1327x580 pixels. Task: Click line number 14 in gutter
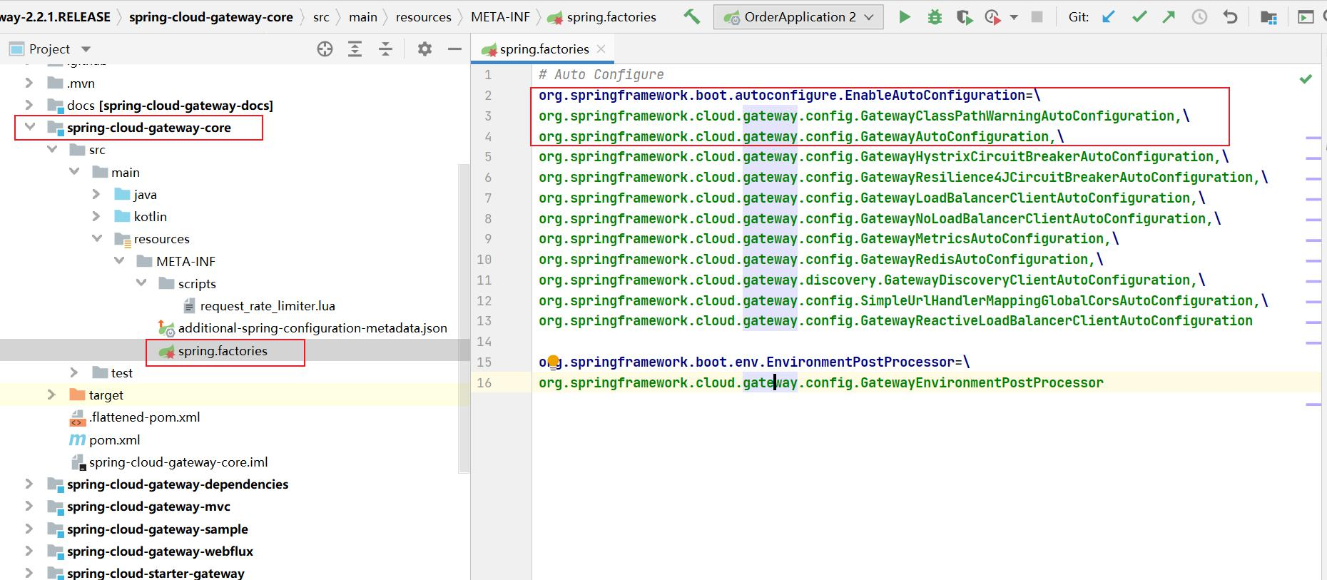coord(484,341)
